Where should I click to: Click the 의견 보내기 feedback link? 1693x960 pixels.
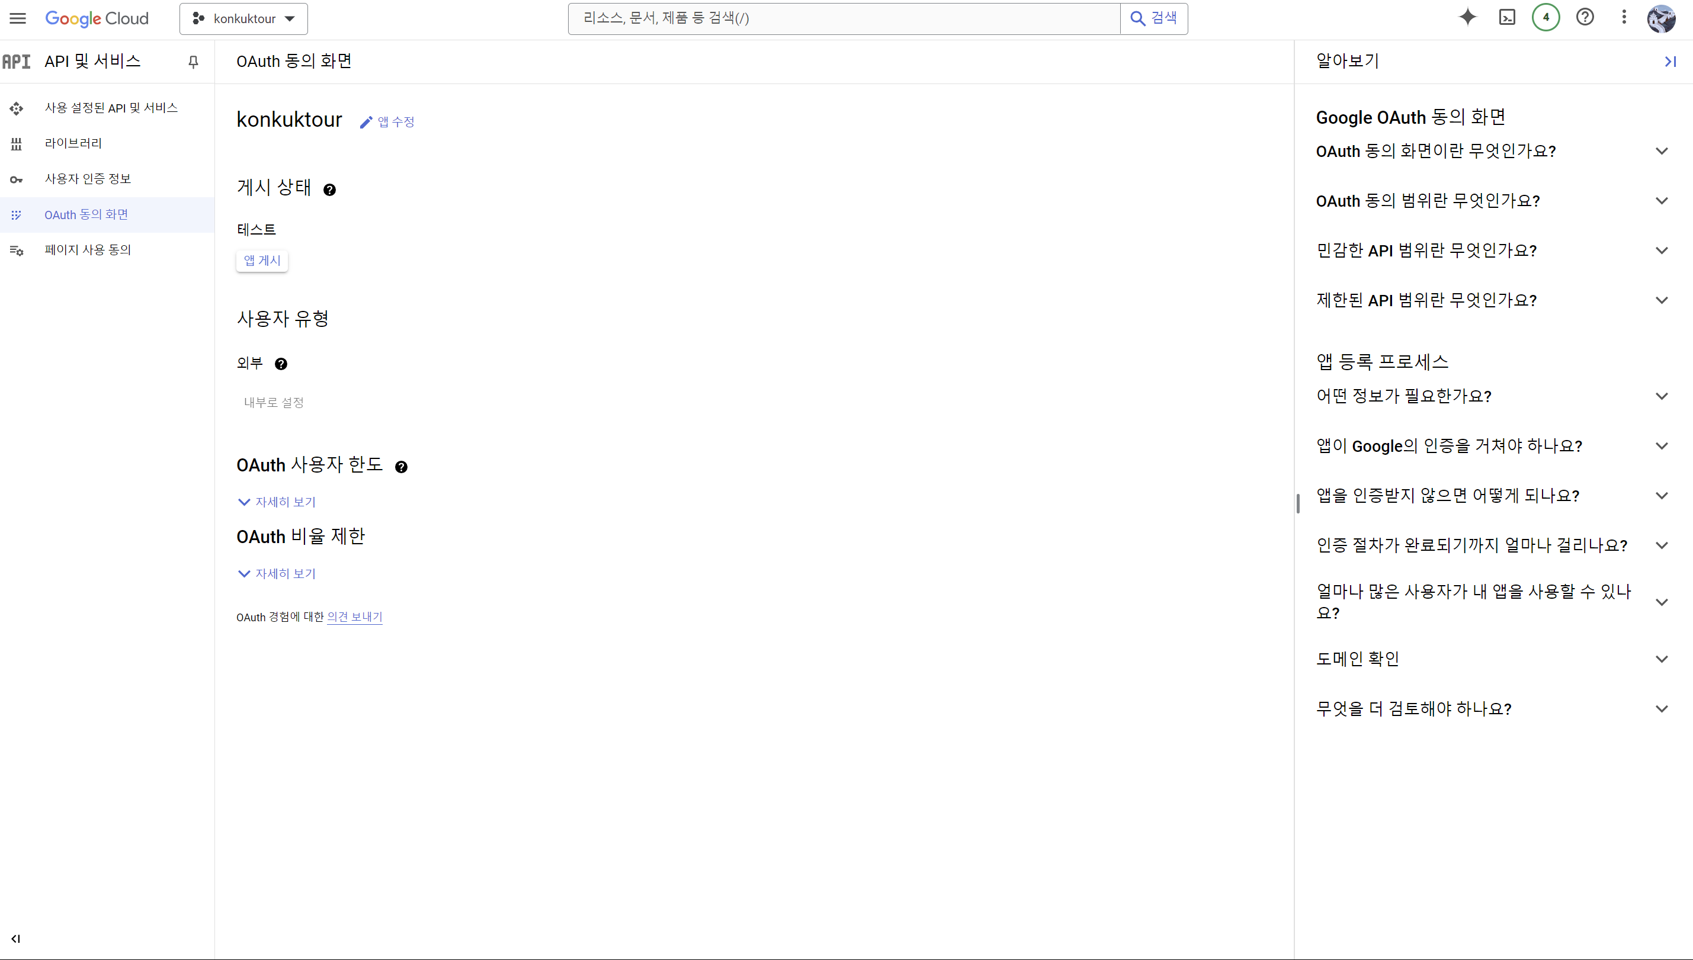(355, 617)
